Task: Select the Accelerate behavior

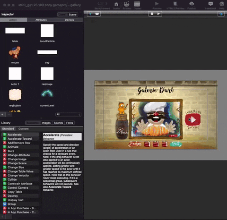Action: (x=20, y=135)
